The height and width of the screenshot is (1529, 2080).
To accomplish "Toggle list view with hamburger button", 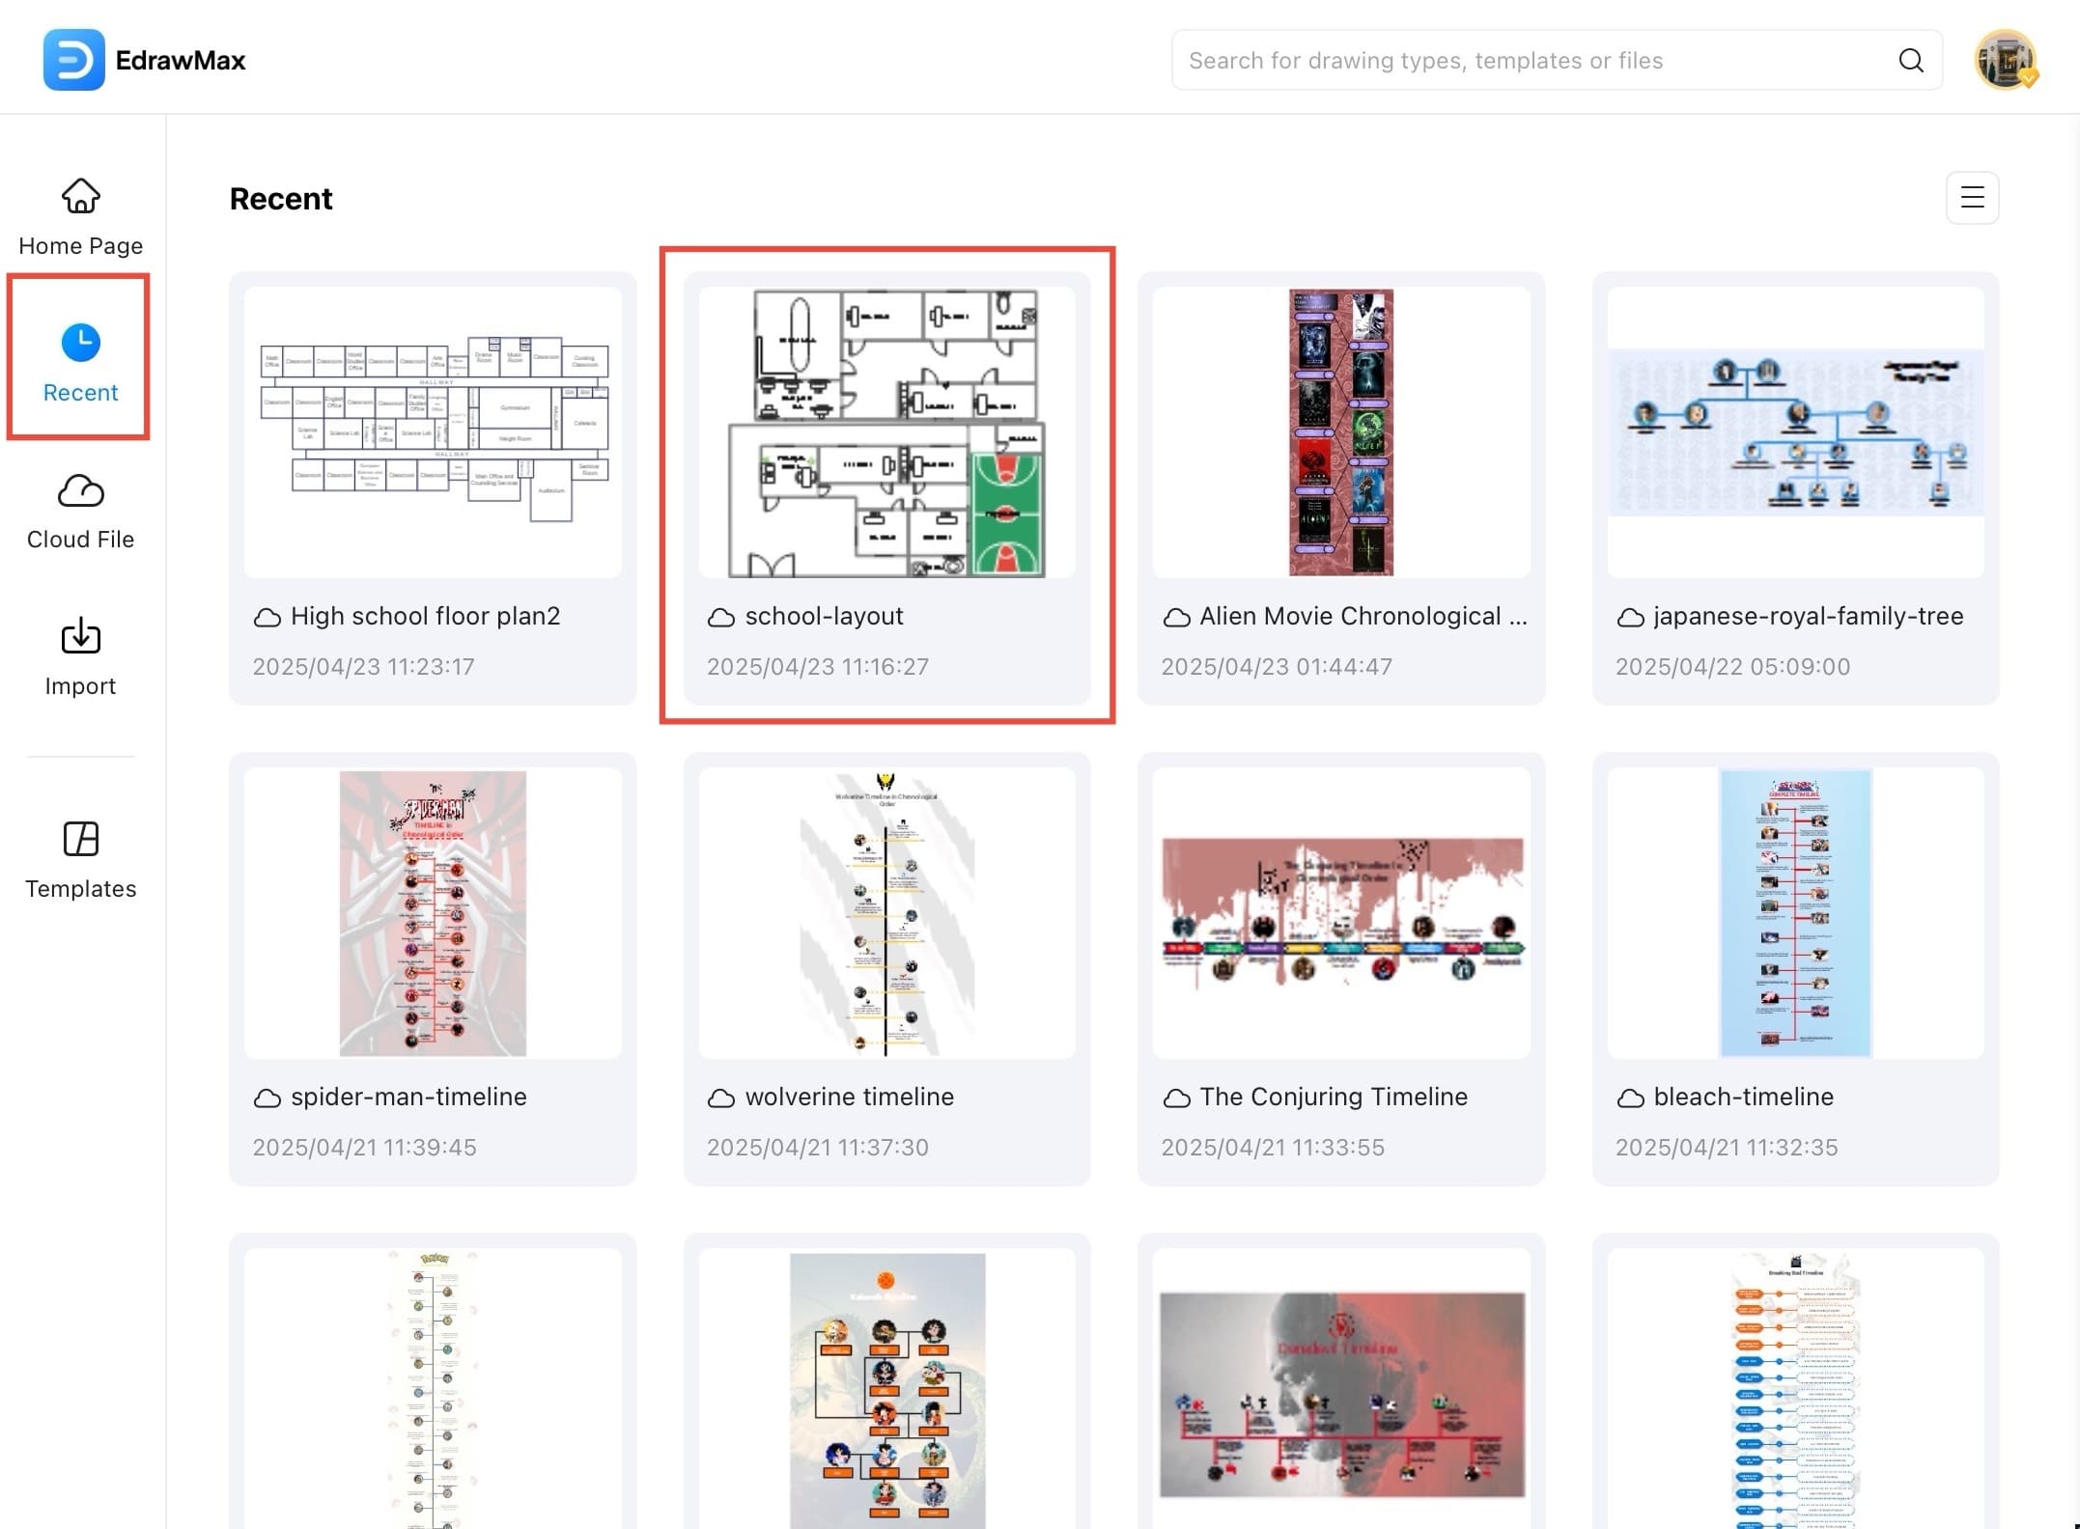I will click(x=1972, y=198).
